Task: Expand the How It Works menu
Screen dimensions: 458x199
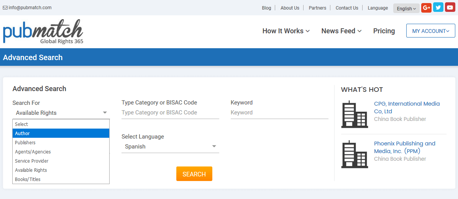Action: tap(286, 31)
